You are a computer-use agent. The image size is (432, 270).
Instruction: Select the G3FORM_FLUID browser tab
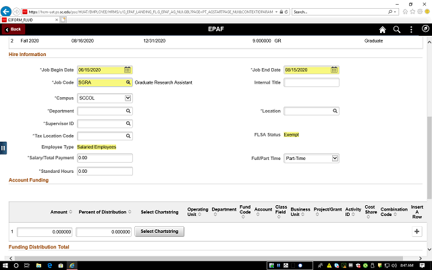[30, 20]
